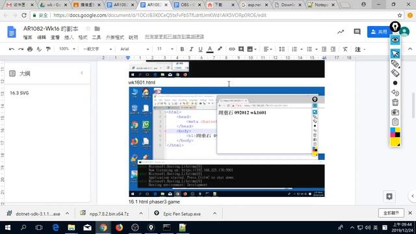This screenshot has height=234, width=416.
Task: Open the 說明 (Help) menu
Action: pyautogui.click(x=133, y=38)
